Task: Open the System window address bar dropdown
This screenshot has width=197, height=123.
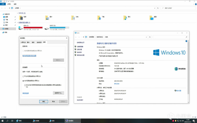Action: point(146,37)
